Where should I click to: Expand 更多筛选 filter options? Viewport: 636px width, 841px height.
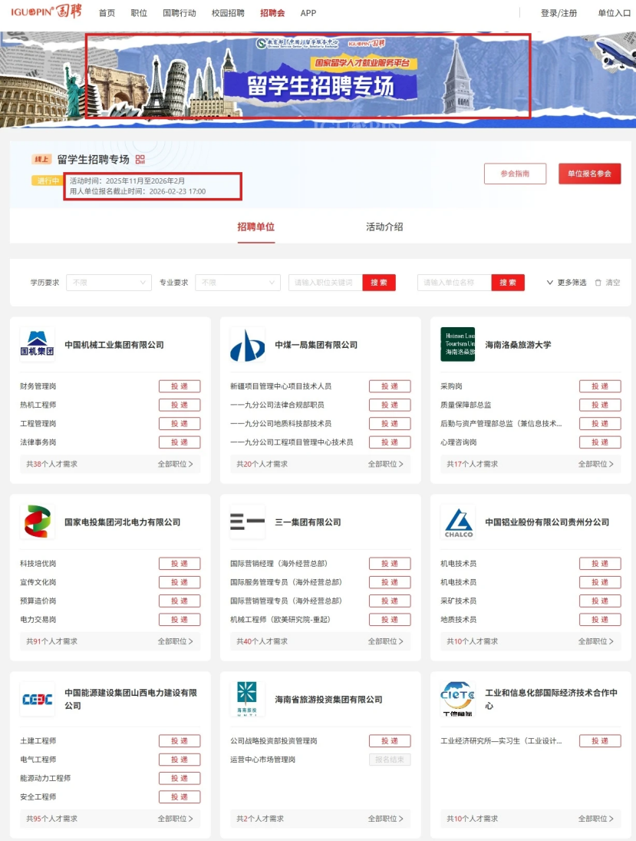click(566, 283)
